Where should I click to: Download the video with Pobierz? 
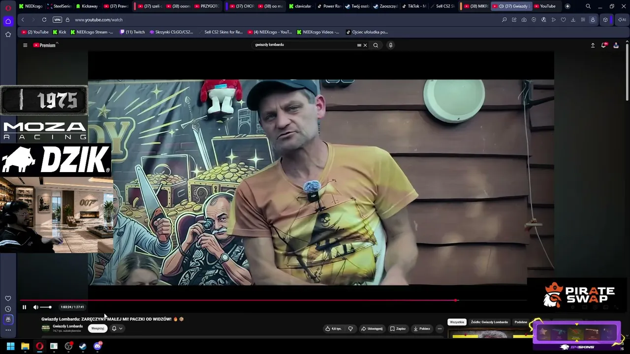pyautogui.click(x=422, y=328)
